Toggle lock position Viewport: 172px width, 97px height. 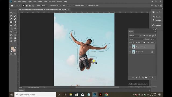tap(139, 43)
